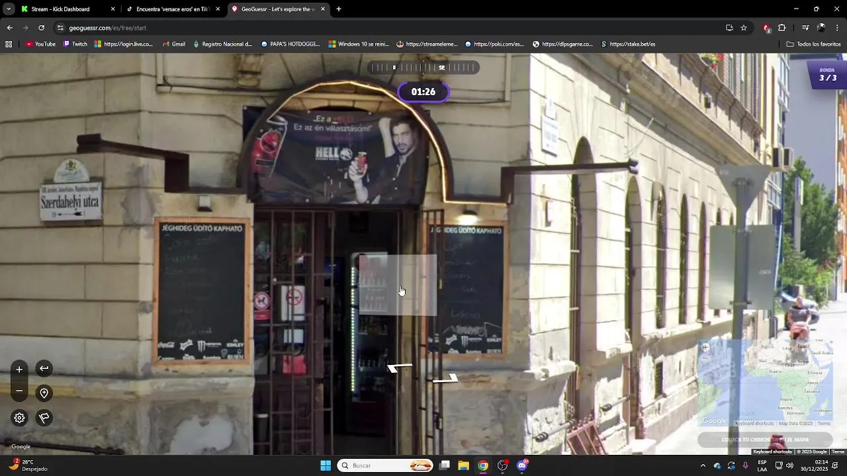
Task: Switch to the Versace eros TikTok tab
Action: pyautogui.click(x=172, y=9)
